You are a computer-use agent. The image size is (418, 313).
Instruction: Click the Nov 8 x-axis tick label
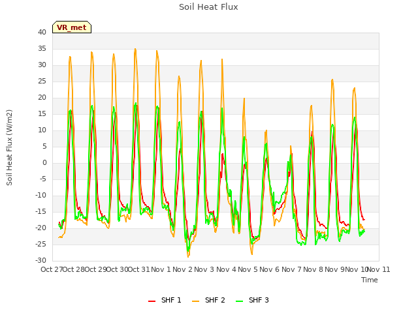313,269
